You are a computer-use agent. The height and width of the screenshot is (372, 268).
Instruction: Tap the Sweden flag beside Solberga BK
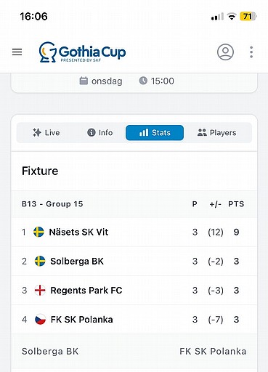pyautogui.click(x=40, y=261)
